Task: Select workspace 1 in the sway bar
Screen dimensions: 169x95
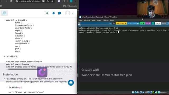Action: coord(79,23)
